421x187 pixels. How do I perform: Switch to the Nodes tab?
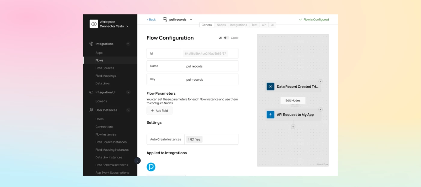coord(221,25)
